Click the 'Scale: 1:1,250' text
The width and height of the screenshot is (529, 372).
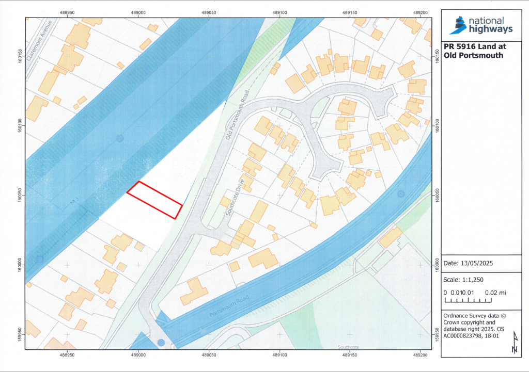(464, 280)
